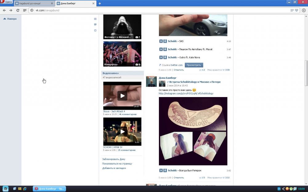Click 'Ответить' under the 330-likes post
The image size is (308, 192).
(179, 70)
